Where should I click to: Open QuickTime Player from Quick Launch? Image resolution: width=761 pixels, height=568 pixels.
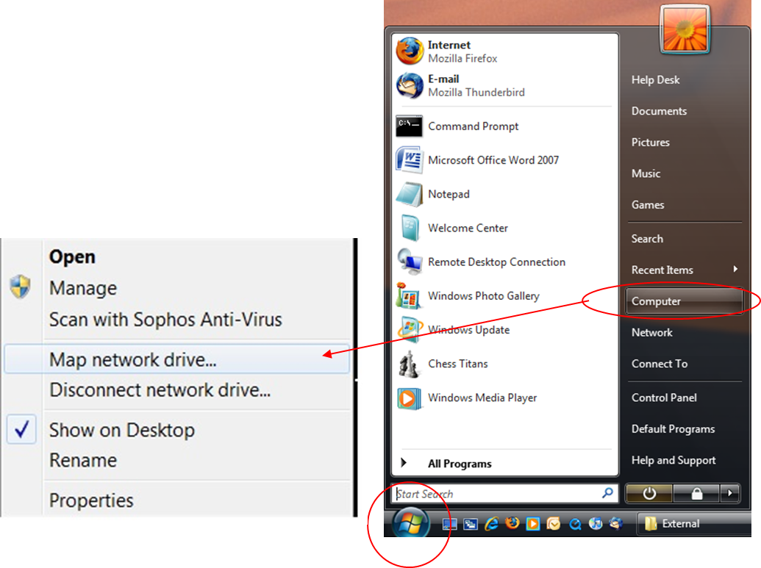(575, 524)
